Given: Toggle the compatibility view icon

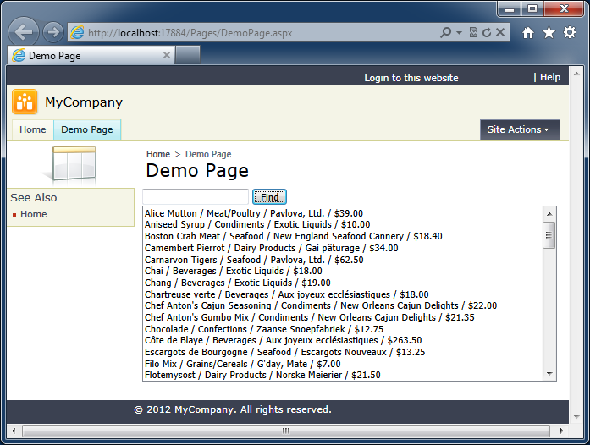Looking at the screenshot, I should (x=473, y=32).
